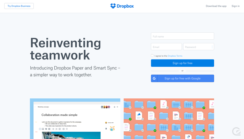Click the password options icon in Password field
The height and width of the screenshot is (139, 244).
coord(212,47)
